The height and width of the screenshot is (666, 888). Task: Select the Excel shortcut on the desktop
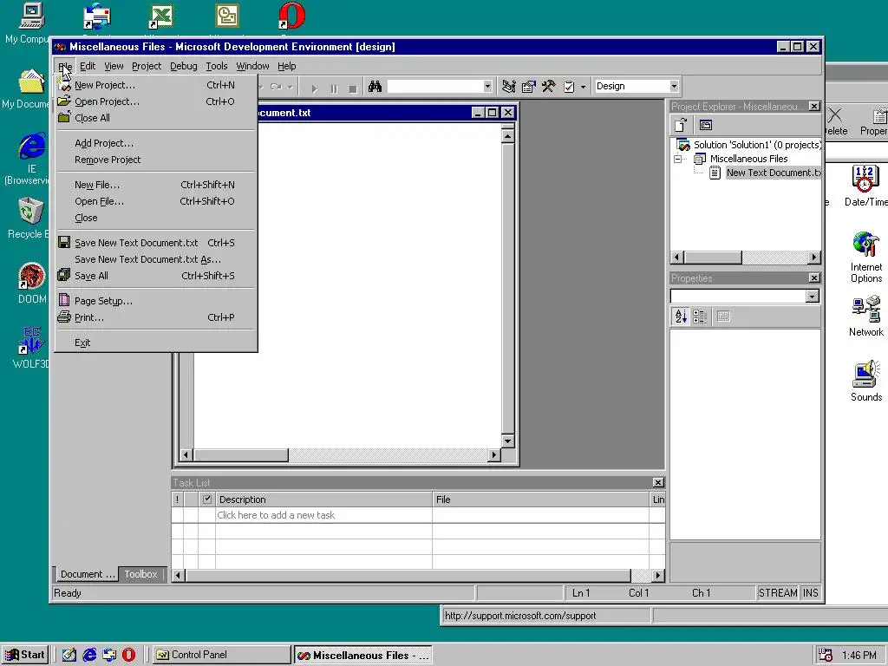(x=161, y=16)
